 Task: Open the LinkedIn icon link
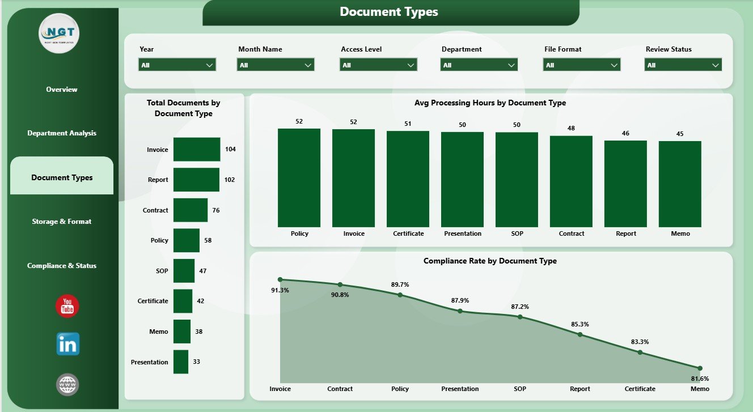click(x=67, y=344)
